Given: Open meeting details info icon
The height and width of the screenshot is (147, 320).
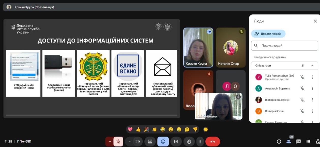Looking at the screenshot, I should click(279, 141).
